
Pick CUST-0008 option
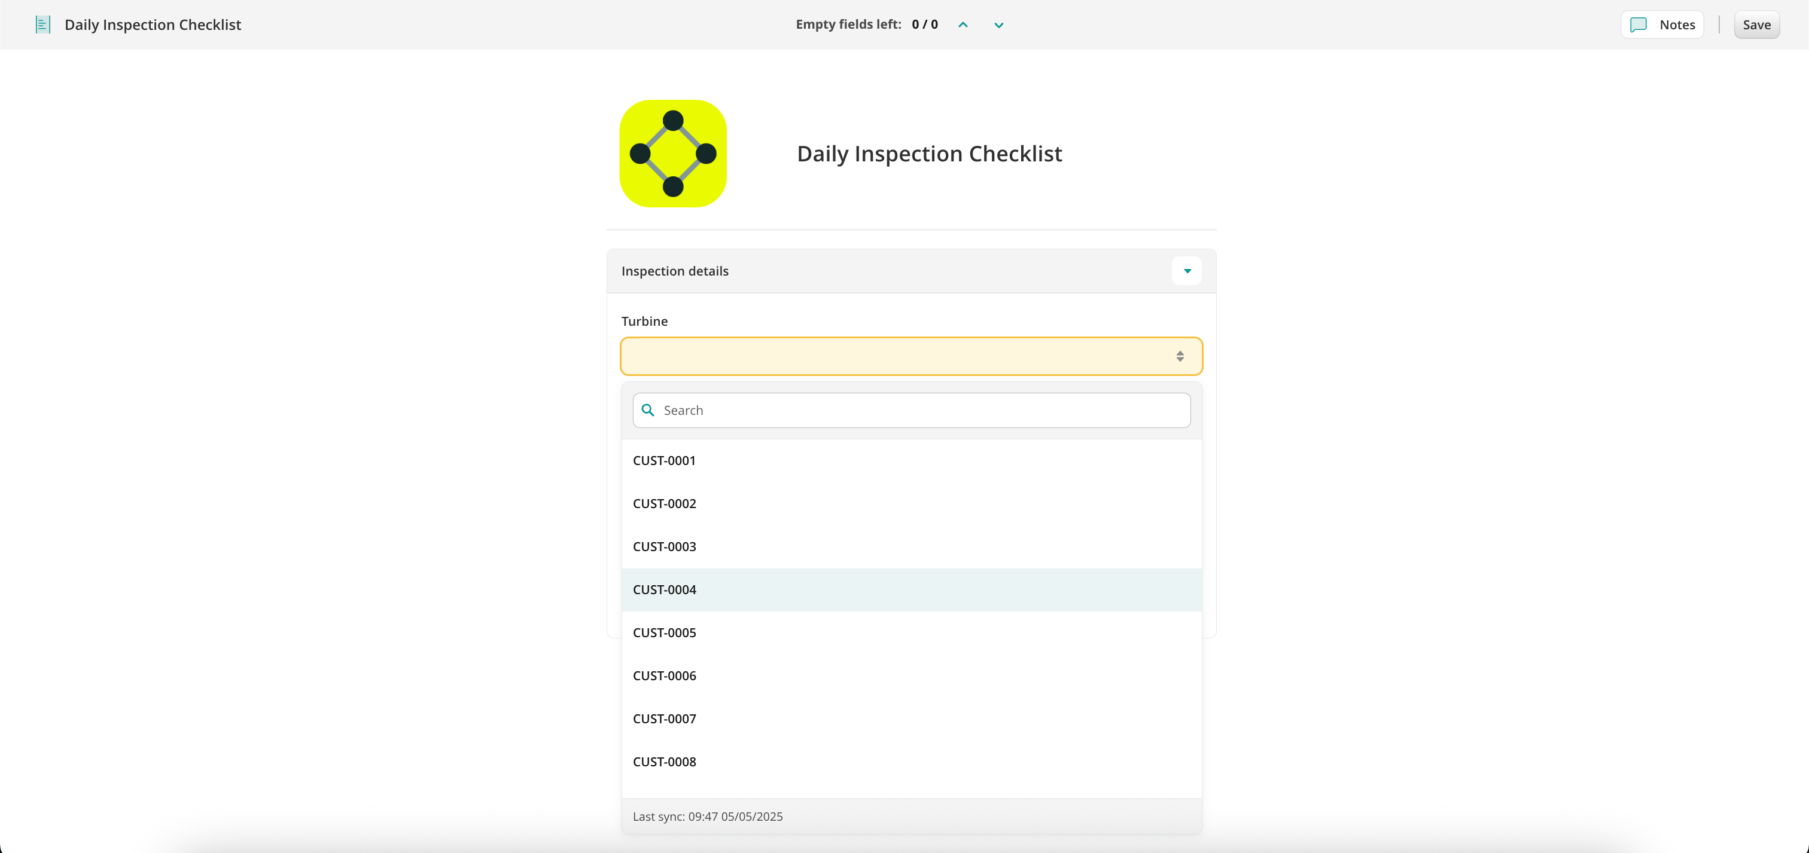(663, 762)
